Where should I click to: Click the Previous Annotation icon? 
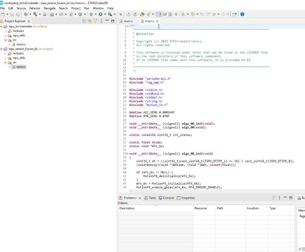click(192, 14)
